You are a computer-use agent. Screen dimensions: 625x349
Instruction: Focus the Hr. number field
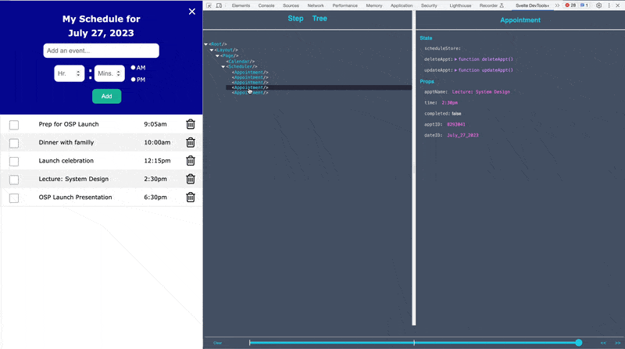(x=70, y=73)
